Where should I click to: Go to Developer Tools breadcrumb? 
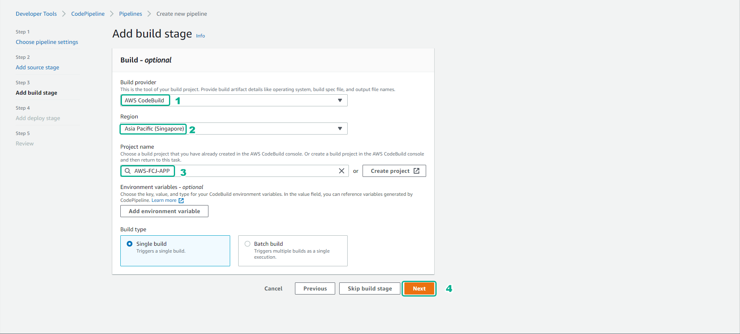[x=36, y=14]
